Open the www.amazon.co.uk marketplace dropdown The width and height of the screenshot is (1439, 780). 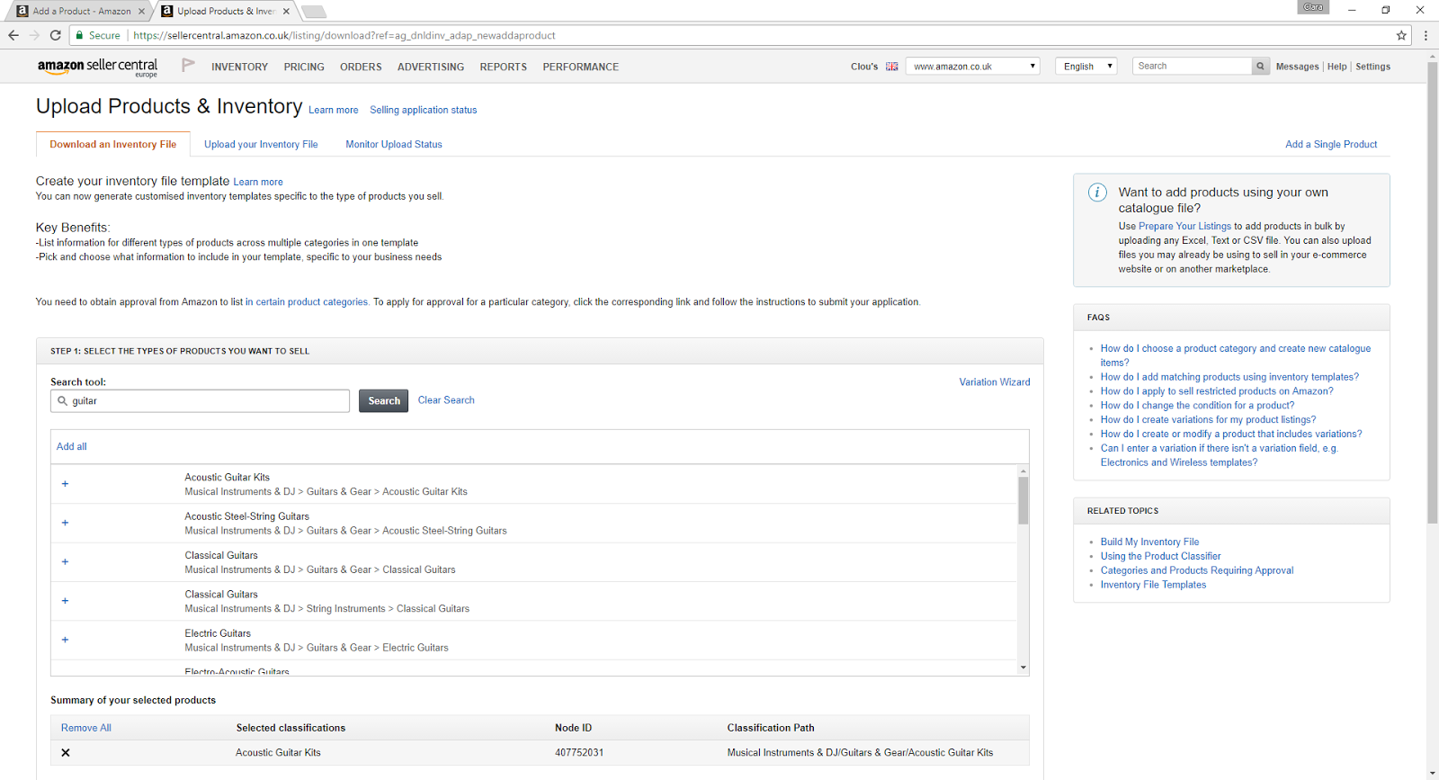pyautogui.click(x=973, y=67)
